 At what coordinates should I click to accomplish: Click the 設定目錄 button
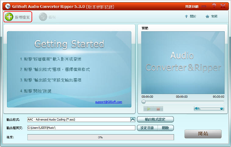click(147, 128)
